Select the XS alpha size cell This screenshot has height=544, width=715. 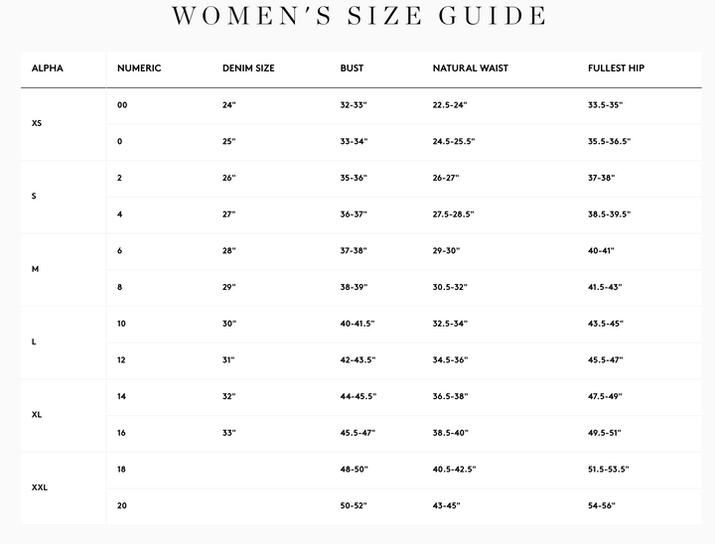point(37,123)
